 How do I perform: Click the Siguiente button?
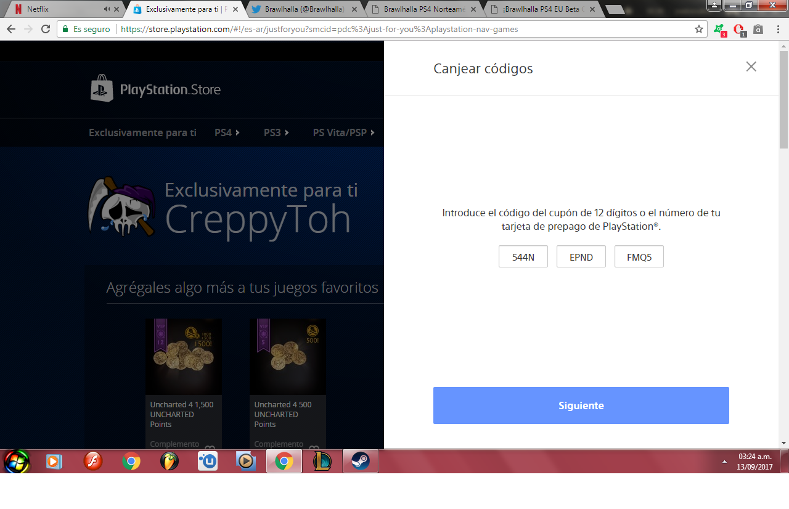581,405
